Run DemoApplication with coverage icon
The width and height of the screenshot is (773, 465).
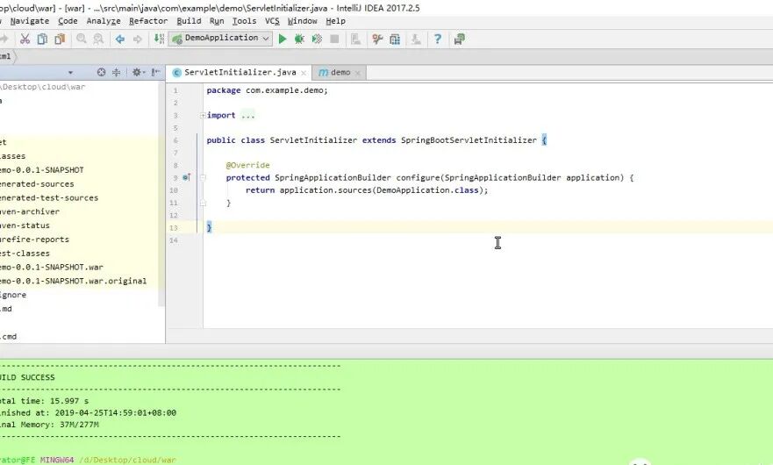[317, 39]
